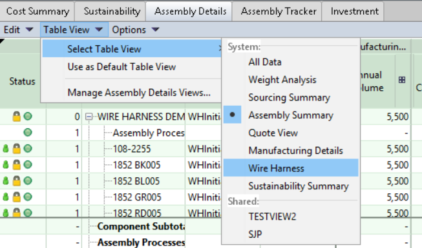Open the Edit dropdown menu

tap(18, 30)
